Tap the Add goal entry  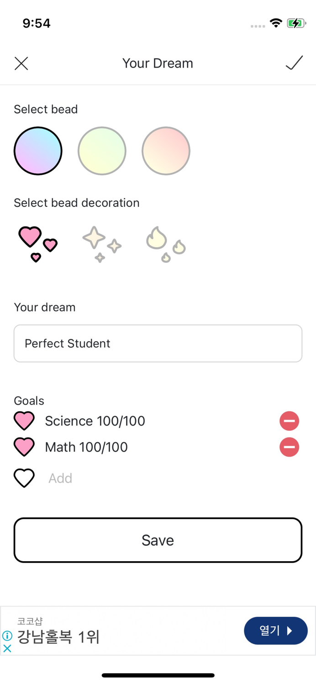(x=60, y=478)
